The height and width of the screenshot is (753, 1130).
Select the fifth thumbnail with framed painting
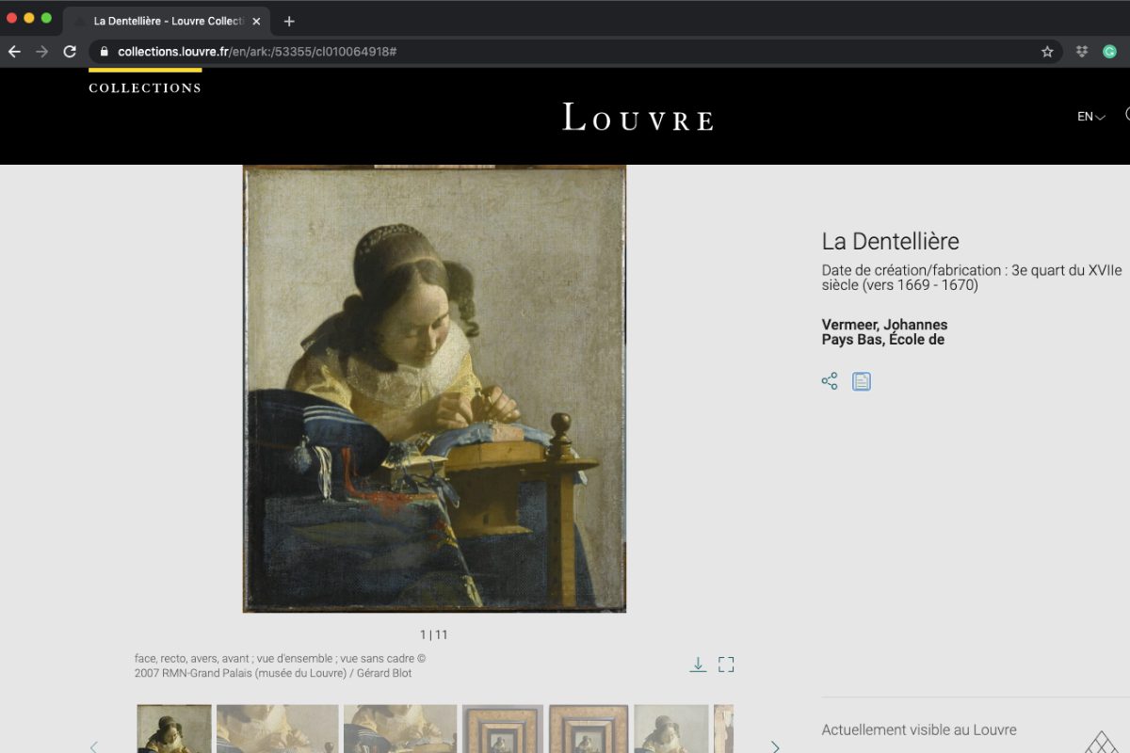click(x=589, y=729)
